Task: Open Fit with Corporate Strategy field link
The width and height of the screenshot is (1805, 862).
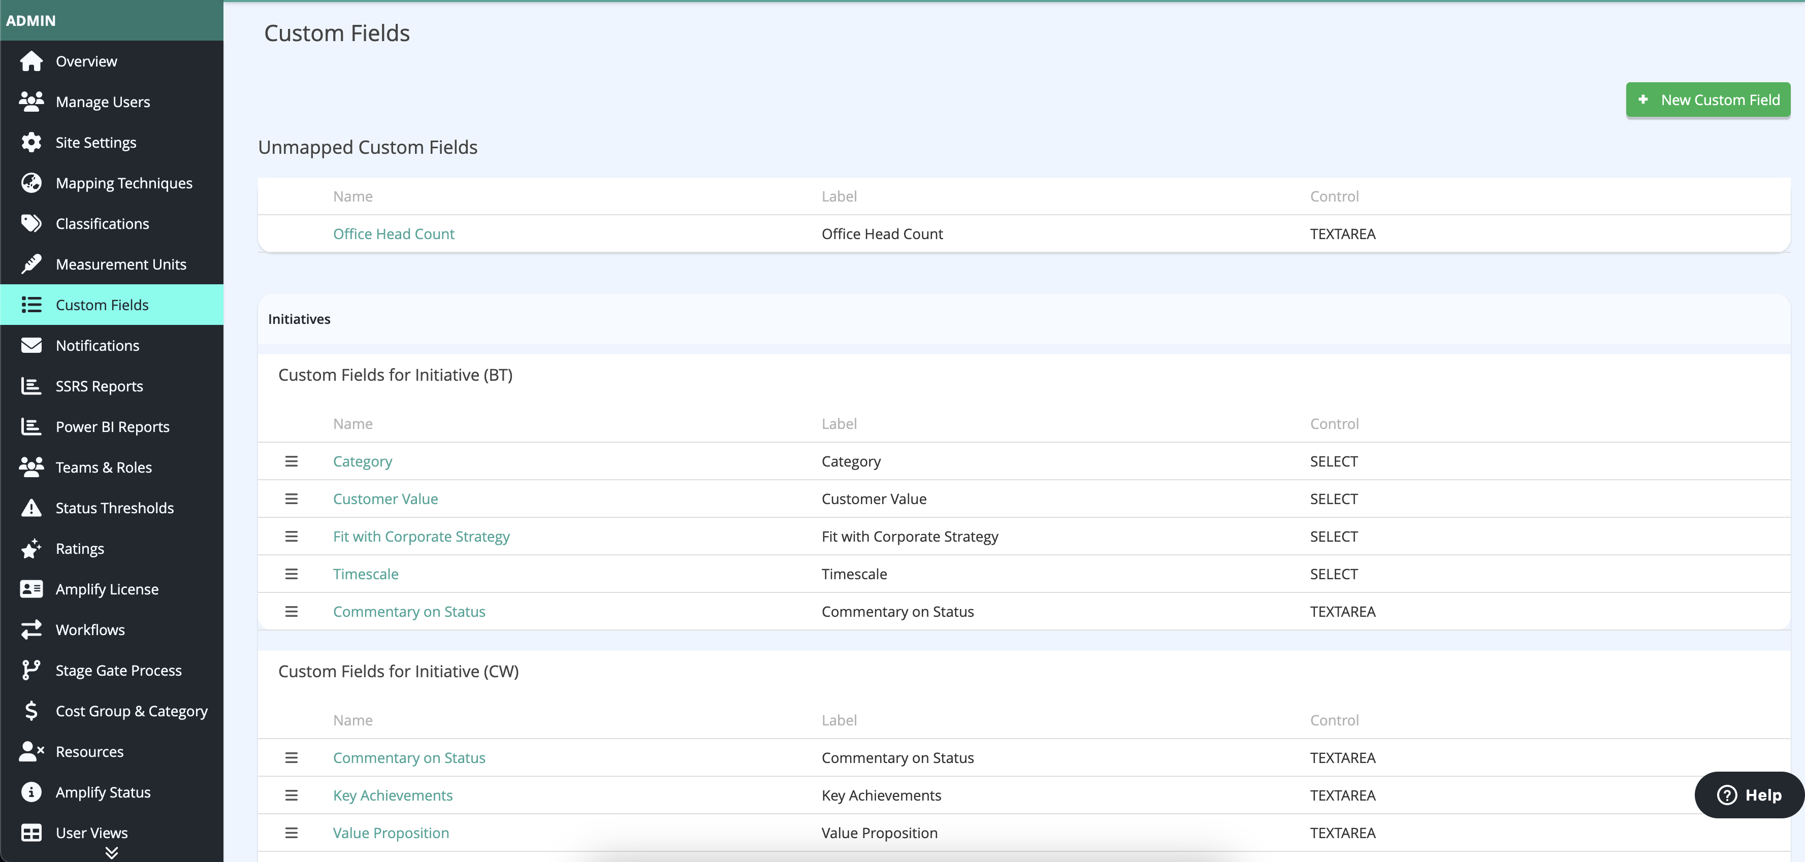Action: coord(421,537)
